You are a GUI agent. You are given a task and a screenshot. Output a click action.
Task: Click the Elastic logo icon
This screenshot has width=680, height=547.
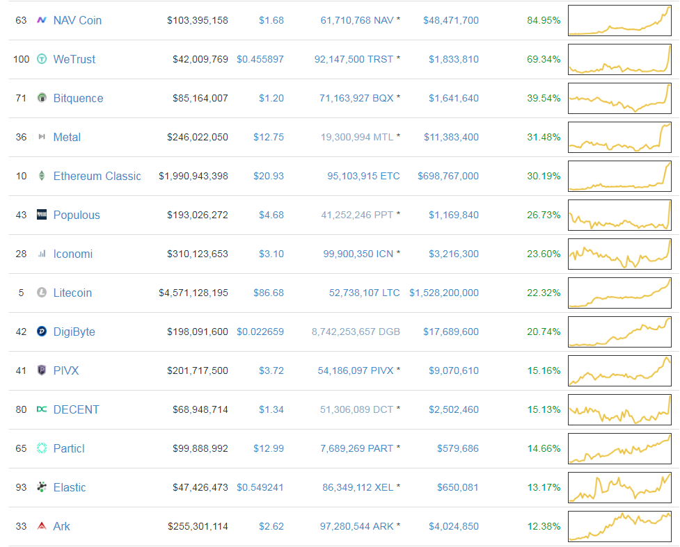[42, 487]
